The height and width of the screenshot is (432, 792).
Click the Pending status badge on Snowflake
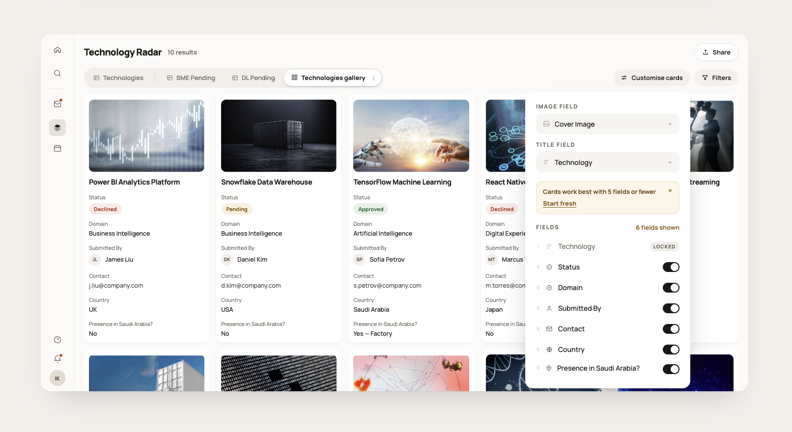237,209
